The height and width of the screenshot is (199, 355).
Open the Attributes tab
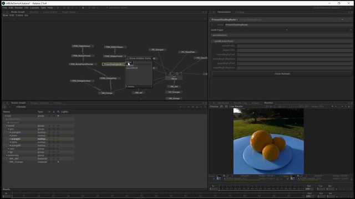(x=223, y=103)
